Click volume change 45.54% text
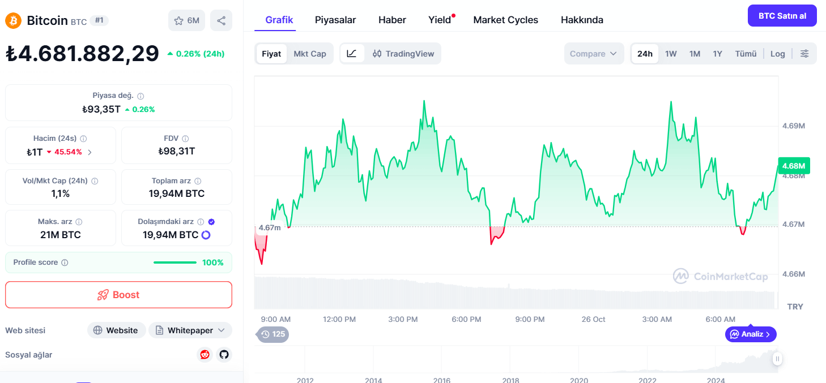Screen dimensions: 826x383 [68, 152]
